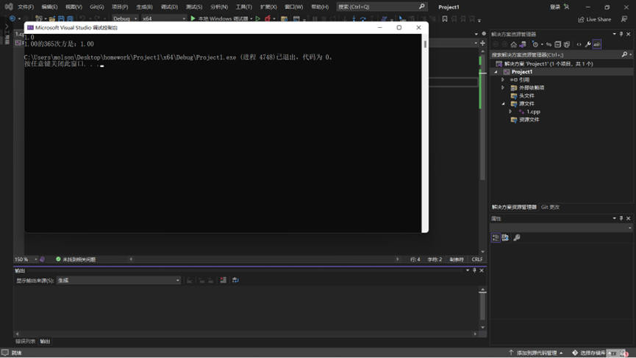Click the view code brackets icon
Image resolution: width=636 pixels, height=358 pixels.
(x=579, y=45)
